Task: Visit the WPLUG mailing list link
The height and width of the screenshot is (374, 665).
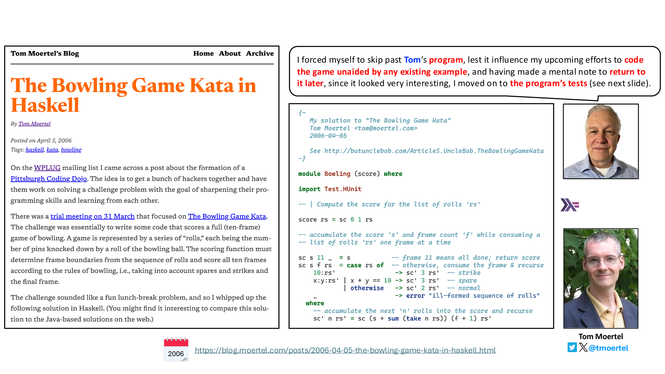Action: click(47, 168)
